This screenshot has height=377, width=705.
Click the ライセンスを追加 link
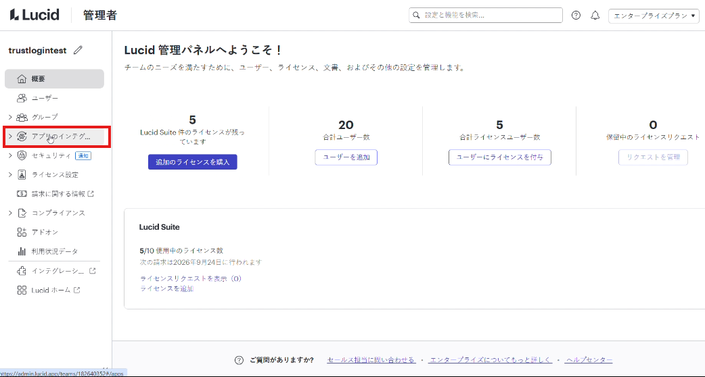click(x=167, y=288)
